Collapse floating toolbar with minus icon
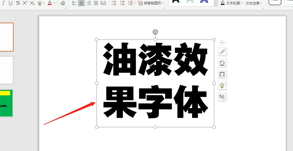 [222, 43]
